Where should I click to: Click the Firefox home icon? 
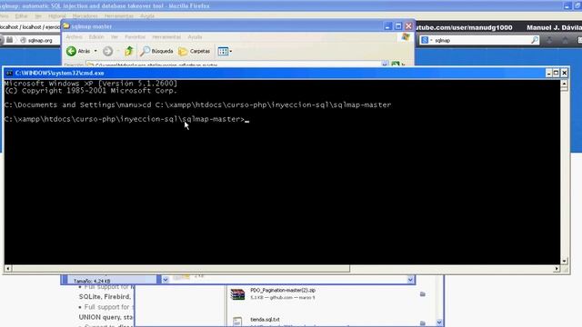[x=565, y=40]
